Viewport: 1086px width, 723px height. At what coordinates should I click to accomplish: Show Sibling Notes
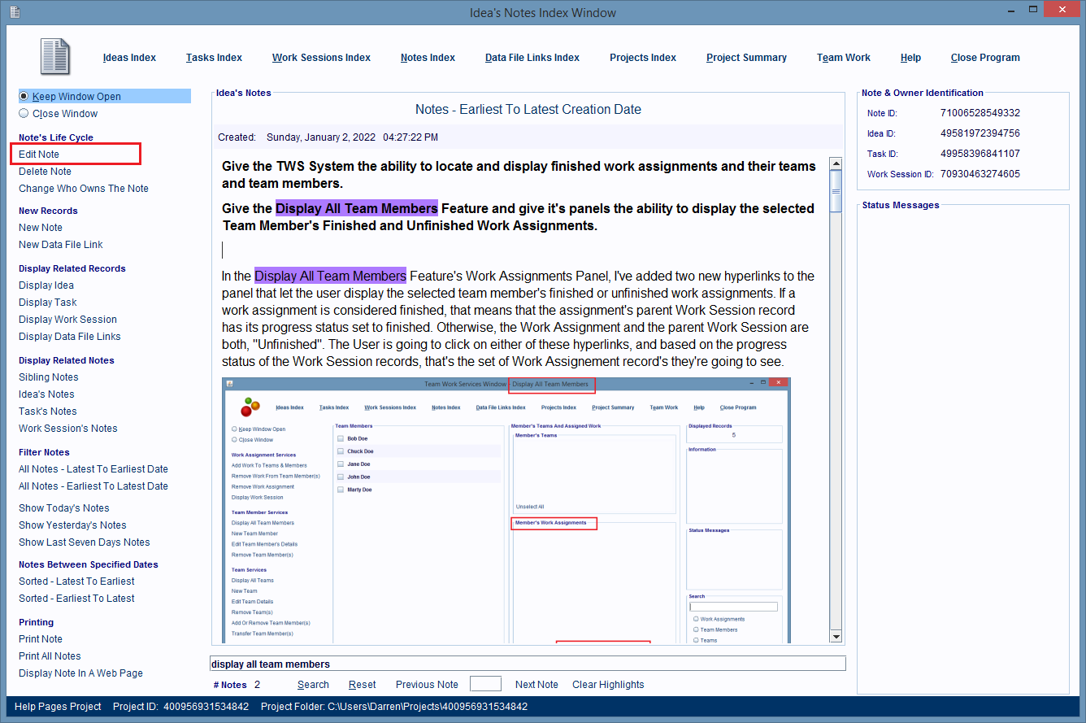(x=49, y=377)
